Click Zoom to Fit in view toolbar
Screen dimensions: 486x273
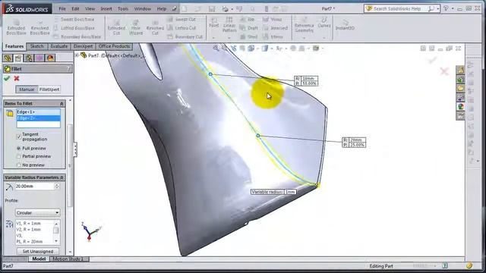click(x=216, y=49)
